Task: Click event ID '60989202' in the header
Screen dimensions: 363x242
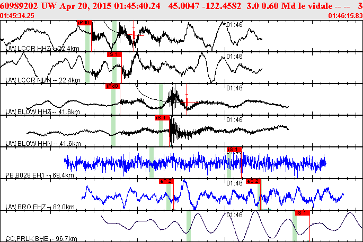Action: tap(19, 6)
